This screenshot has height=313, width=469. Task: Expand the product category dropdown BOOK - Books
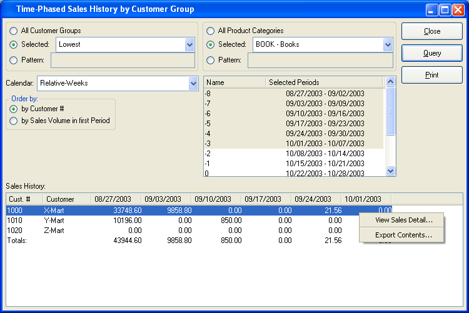(387, 45)
